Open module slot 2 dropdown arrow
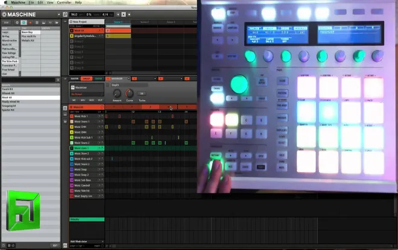This screenshot has width=398, height=250. pos(155,78)
